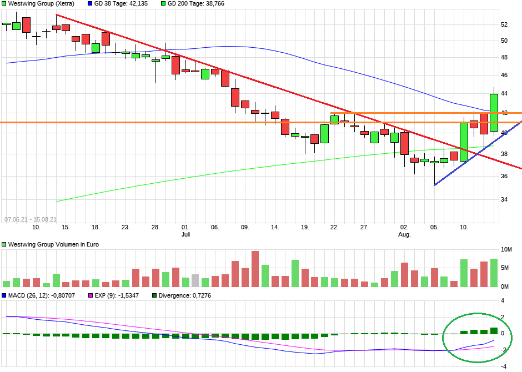Screen dimensions: 522x372
Task: Click the blue GD 38 Tage legend square
Action: (x=91, y=3)
